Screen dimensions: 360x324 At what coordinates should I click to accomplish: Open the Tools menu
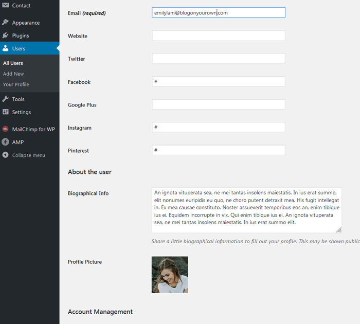pos(18,99)
